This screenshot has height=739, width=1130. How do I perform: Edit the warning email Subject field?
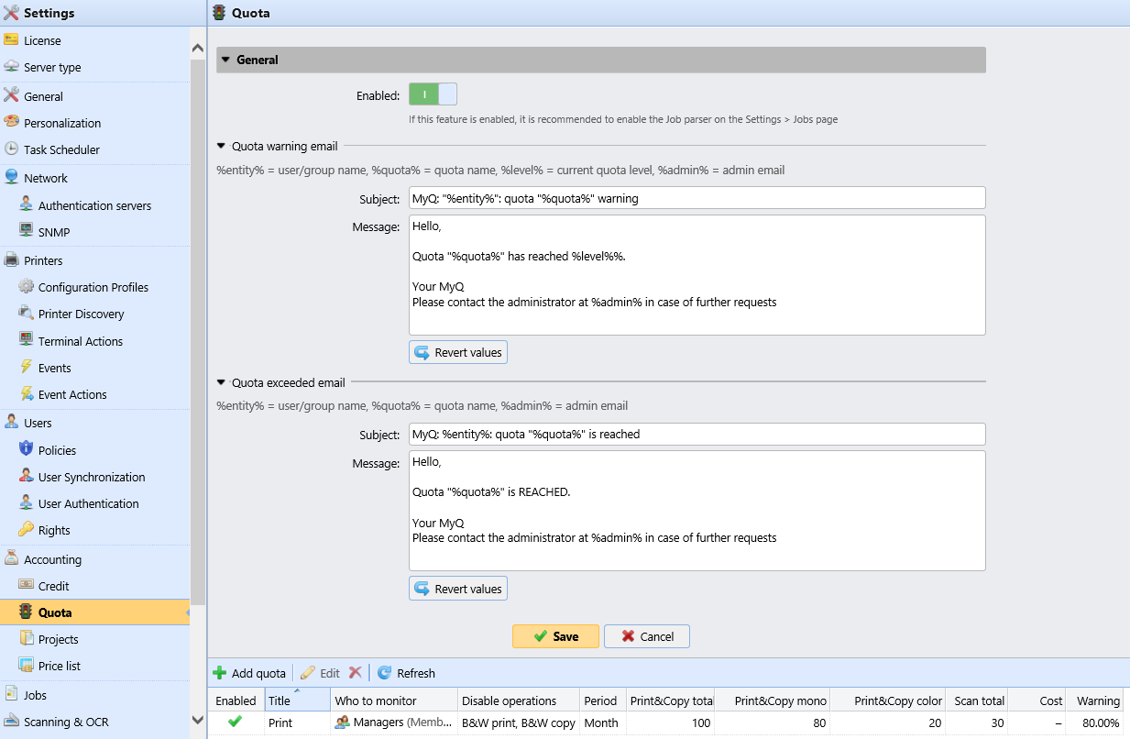tap(696, 197)
